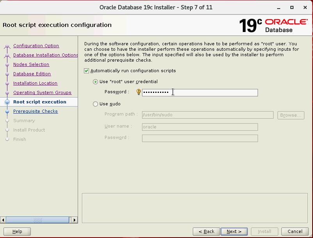Select Use "root" user credential option
This screenshot has width=313, height=238.
click(x=96, y=82)
